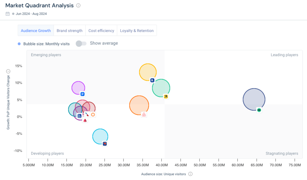Select the Southwest Airlines icon on the cyan bubble
The width and height of the screenshot is (307, 180).
[105, 144]
